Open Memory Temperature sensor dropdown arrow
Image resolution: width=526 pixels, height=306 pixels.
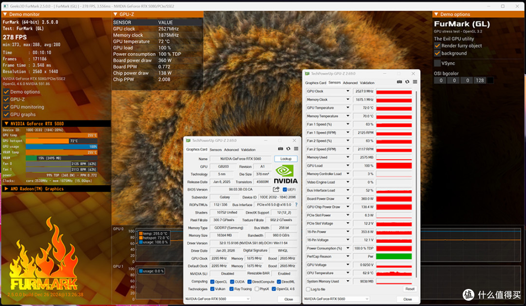click(x=348, y=116)
